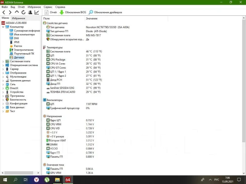Expand the DirectX tree node

pyautogui.click(x=3, y=88)
